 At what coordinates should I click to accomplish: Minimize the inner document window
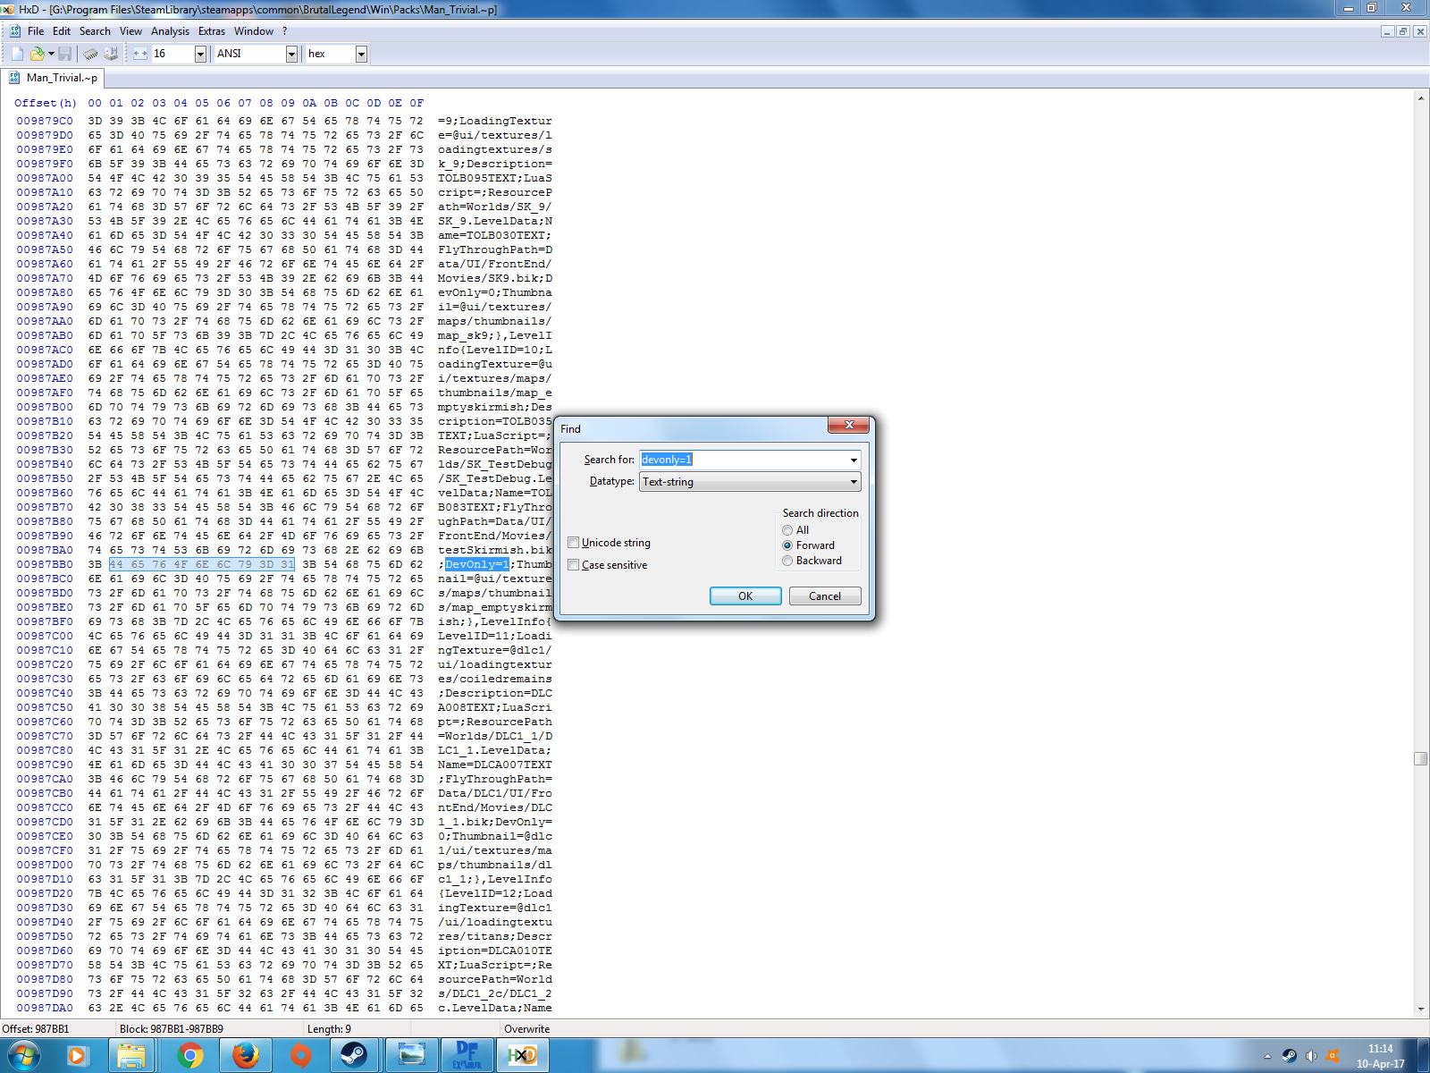pos(1387,31)
